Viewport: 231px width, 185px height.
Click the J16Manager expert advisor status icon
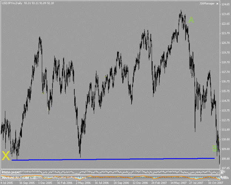pos(217,4)
